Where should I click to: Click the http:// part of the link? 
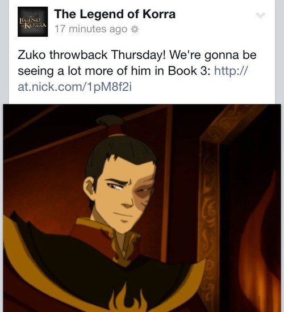point(231,71)
